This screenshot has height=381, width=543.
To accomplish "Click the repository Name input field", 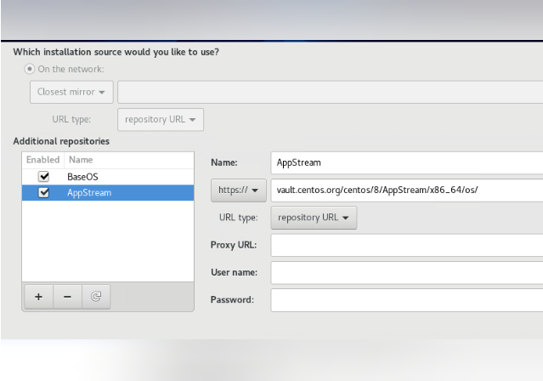I will [407, 162].
